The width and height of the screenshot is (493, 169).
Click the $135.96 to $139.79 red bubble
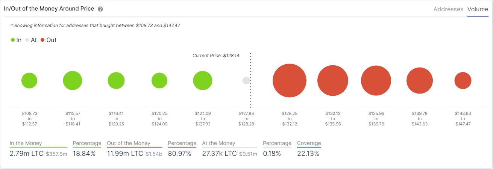pyautogui.click(x=376, y=81)
